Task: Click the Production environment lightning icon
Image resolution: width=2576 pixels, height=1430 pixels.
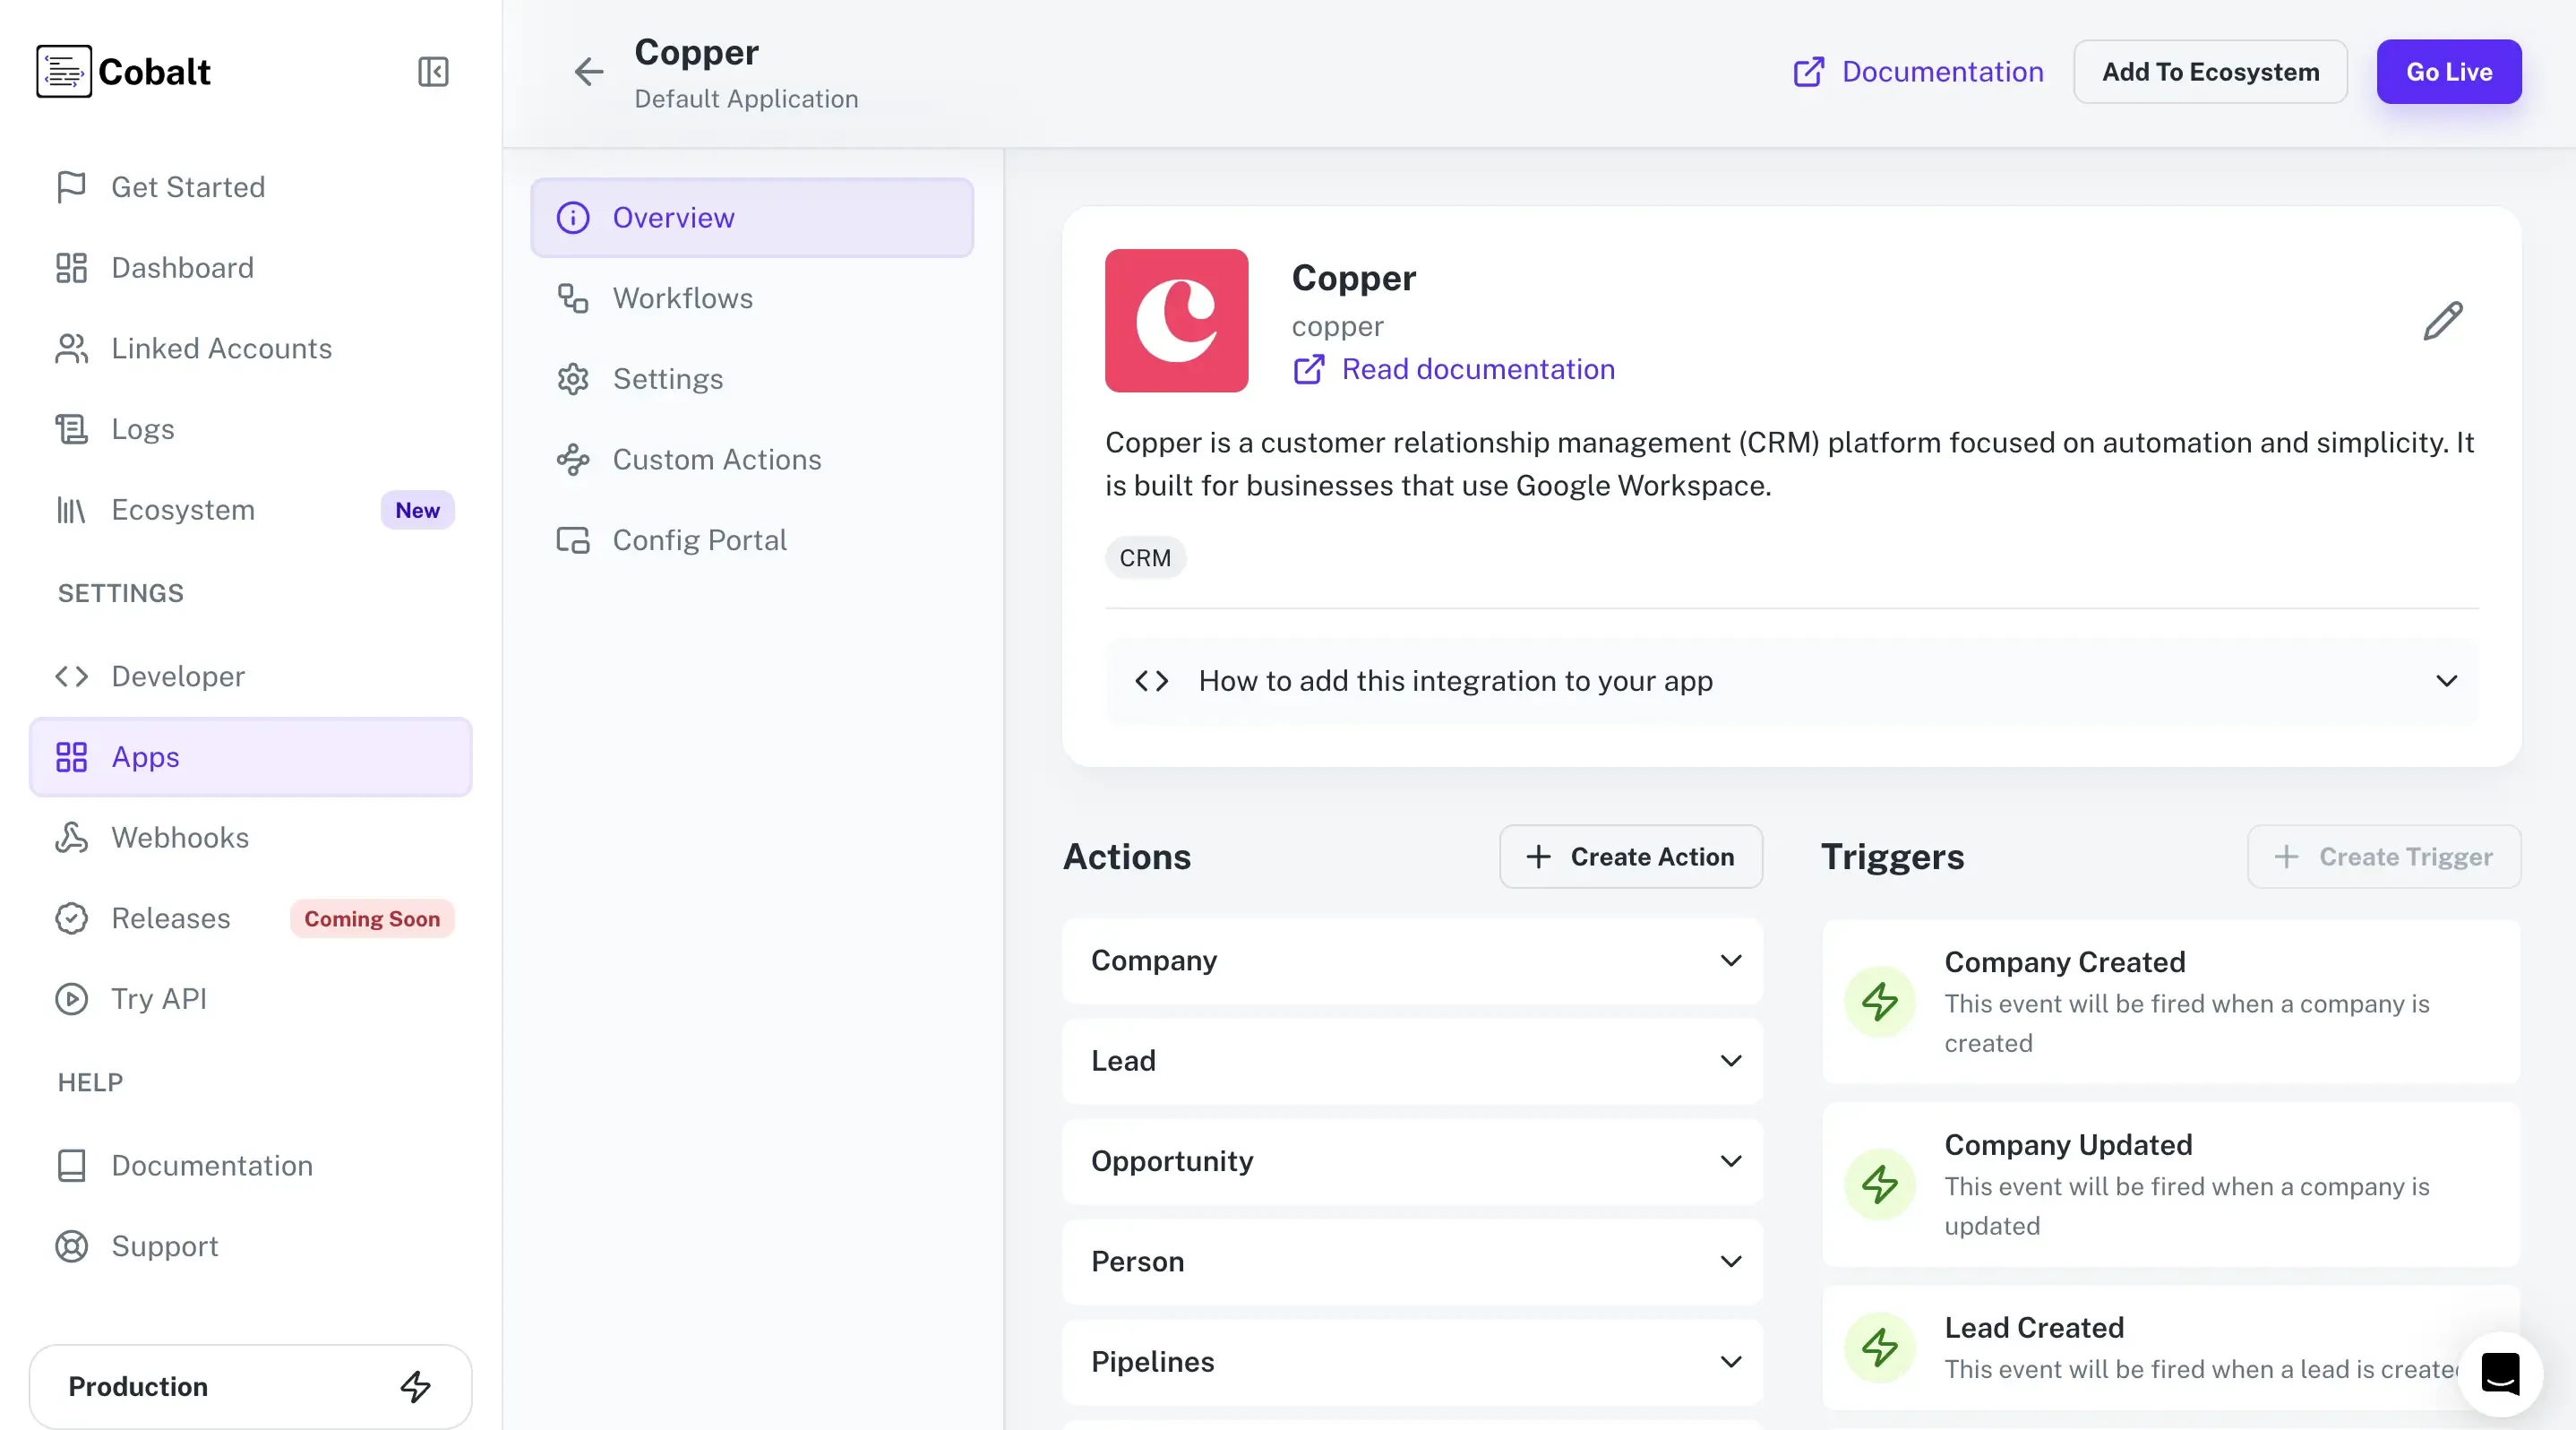Action: click(x=415, y=1386)
